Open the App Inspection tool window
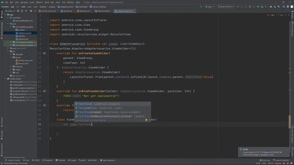Viewport: 294px width, 165px height. coord(107,160)
